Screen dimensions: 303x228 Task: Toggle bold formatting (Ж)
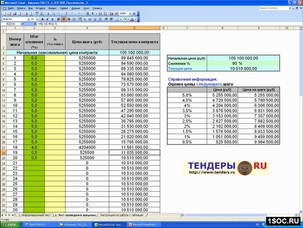(42, 19)
